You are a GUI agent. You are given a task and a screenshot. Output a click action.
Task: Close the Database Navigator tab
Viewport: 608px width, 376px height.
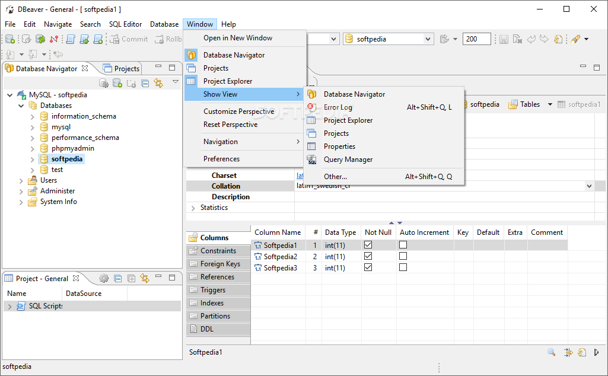pos(85,68)
